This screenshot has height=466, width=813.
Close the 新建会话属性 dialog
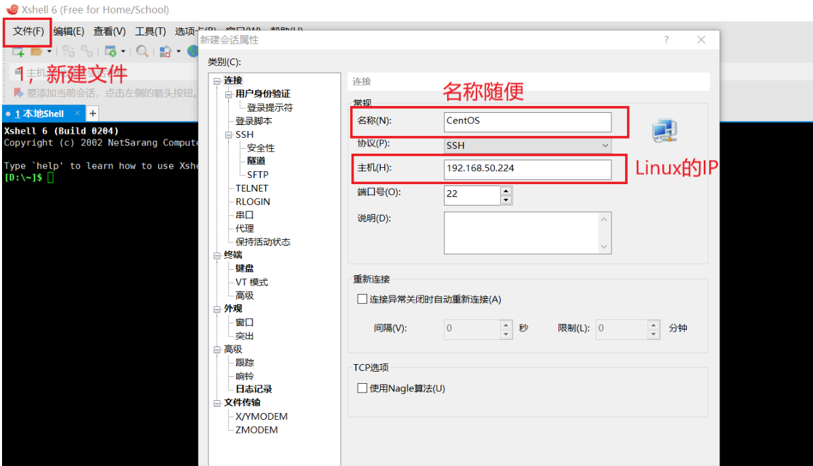701,40
